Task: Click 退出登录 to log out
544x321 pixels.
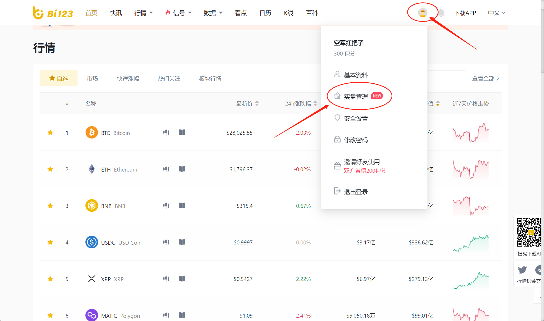Action: click(356, 192)
